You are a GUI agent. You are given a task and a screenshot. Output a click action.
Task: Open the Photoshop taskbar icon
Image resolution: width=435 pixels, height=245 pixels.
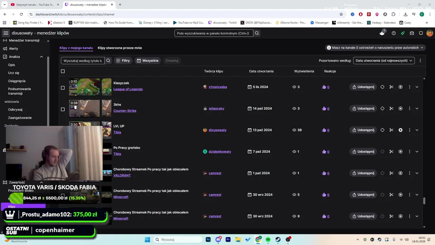[208, 240]
